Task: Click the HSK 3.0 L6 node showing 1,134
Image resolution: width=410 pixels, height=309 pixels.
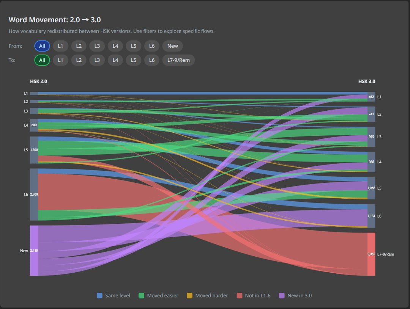Action: coord(371,216)
